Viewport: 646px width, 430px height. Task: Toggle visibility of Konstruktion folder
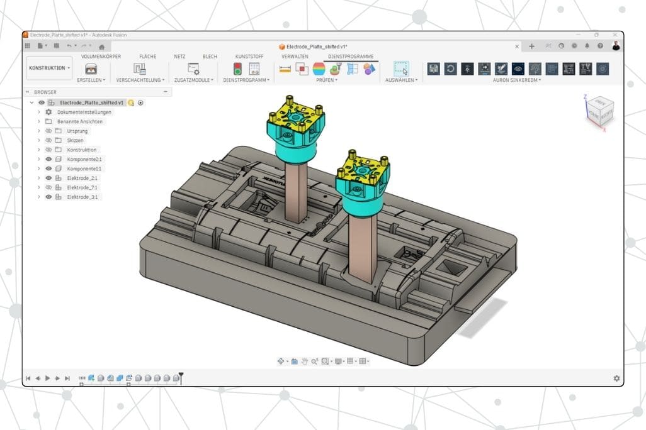[48, 150]
